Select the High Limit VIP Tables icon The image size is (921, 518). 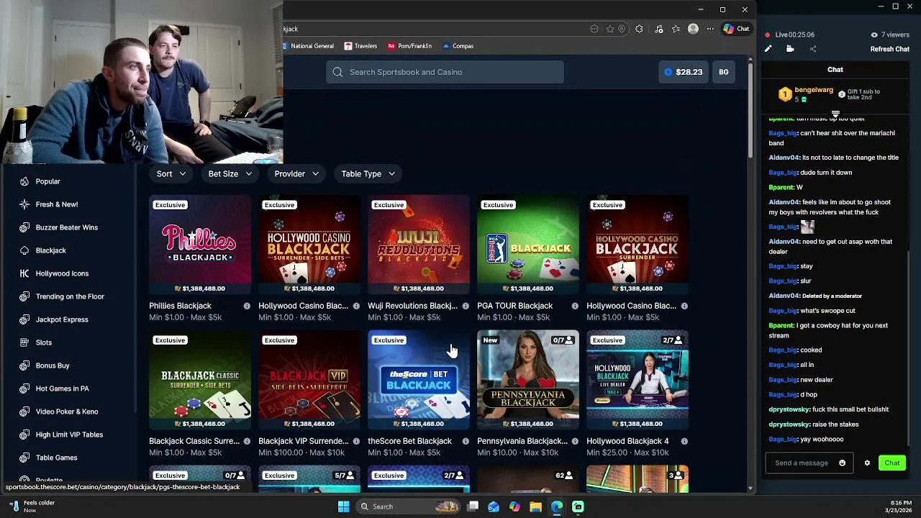point(24,435)
